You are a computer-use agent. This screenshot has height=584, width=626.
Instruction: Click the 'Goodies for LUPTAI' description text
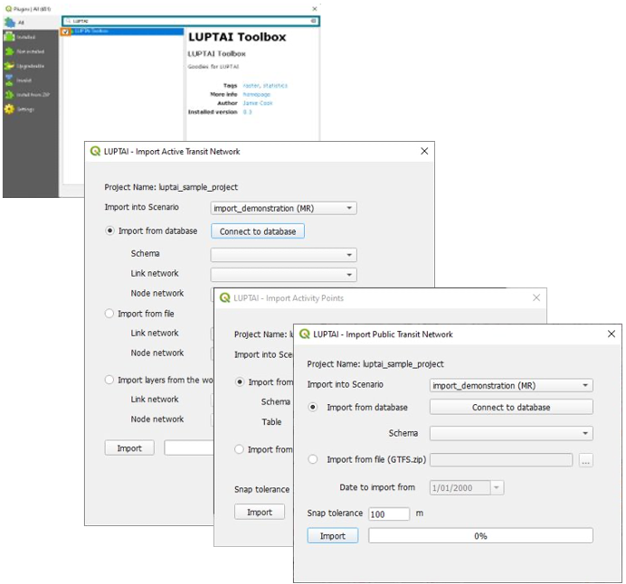(213, 67)
